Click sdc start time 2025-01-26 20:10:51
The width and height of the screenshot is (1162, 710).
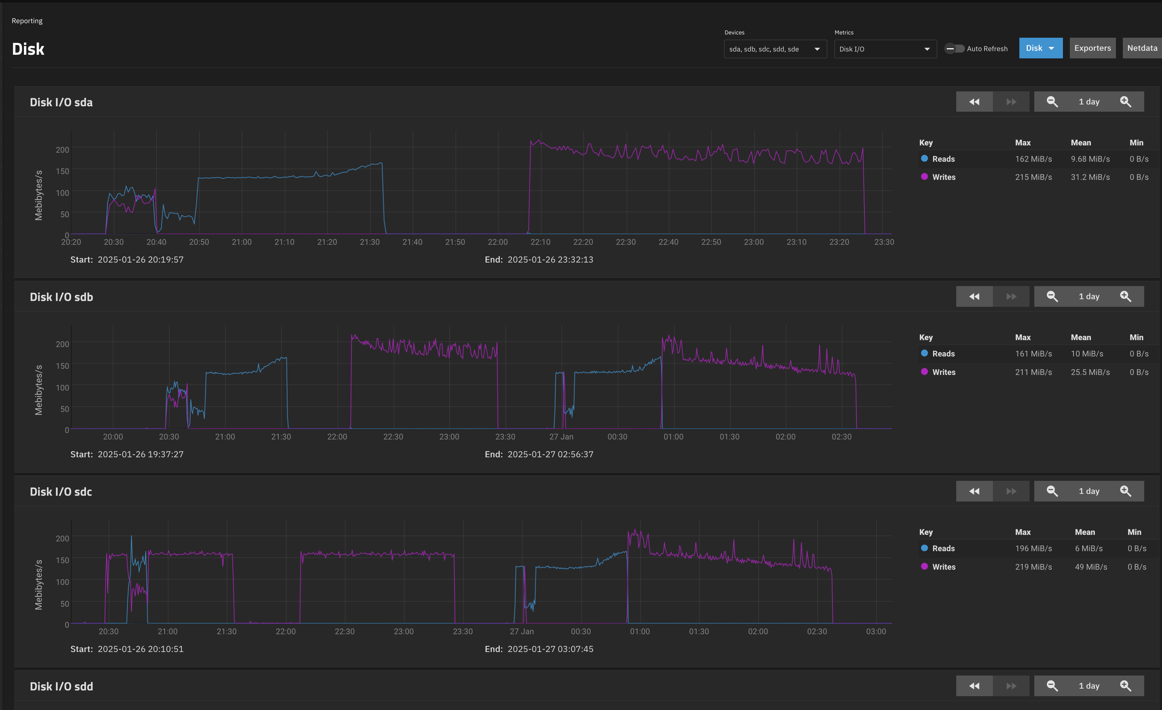pos(140,649)
